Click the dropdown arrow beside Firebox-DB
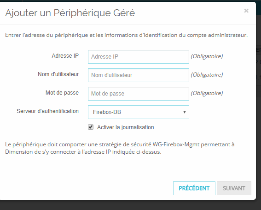The height and width of the screenshot is (210, 261). (185, 112)
